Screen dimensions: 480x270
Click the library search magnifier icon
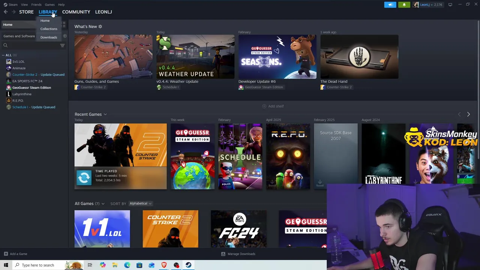(5, 45)
